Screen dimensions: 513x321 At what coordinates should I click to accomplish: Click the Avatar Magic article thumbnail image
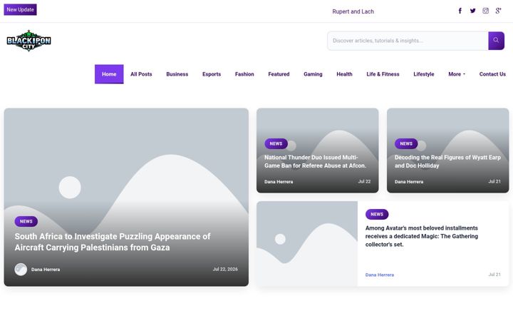click(307, 244)
